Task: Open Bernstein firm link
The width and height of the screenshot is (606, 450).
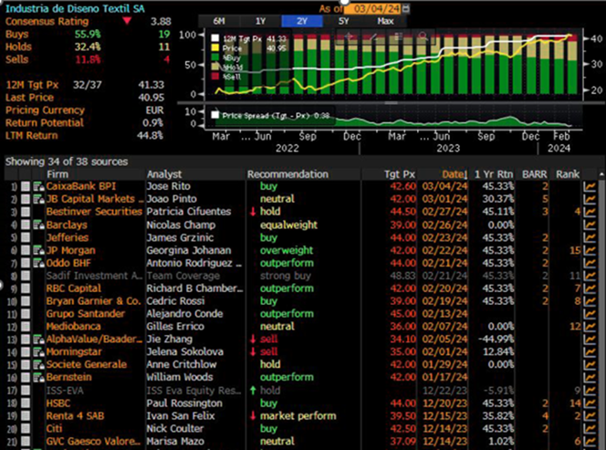Action: click(x=69, y=377)
